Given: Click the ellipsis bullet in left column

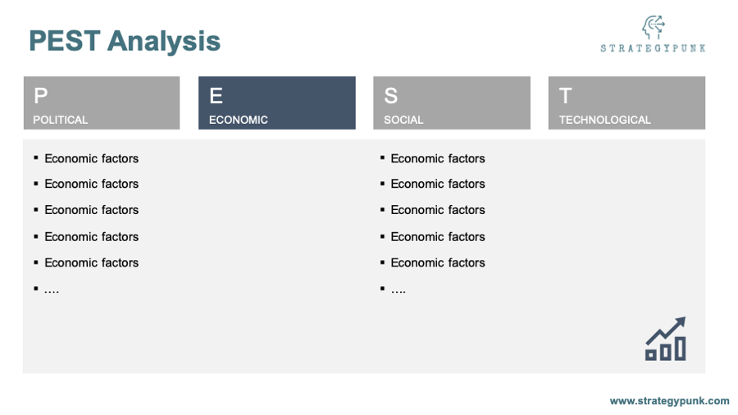Looking at the screenshot, I should pyautogui.click(x=52, y=291).
